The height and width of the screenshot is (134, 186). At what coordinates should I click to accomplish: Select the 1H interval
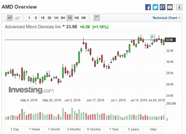(56, 18)
